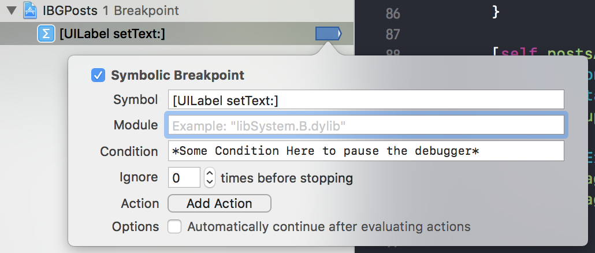Click the Symbolic Breakpoint title label
The image size is (595, 253).
(177, 75)
